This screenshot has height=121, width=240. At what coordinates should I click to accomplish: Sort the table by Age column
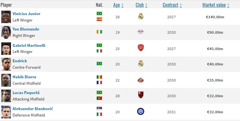pyautogui.click(x=118, y=5)
